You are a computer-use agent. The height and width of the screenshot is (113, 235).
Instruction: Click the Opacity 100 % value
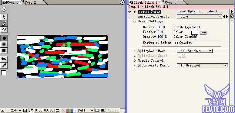click(162, 37)
